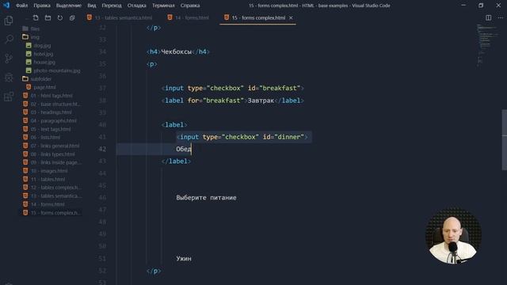Screen dimensions: 507x285
Task: Open 04 - paragraphs.html file
Action: (54, 120)
